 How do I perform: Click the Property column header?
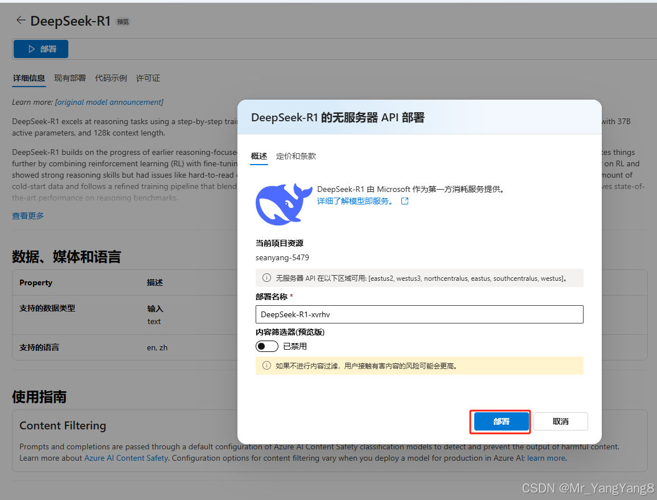point(36,282)
